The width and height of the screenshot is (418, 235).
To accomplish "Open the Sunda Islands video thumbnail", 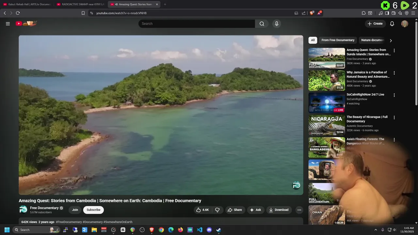I will point(327,58).
